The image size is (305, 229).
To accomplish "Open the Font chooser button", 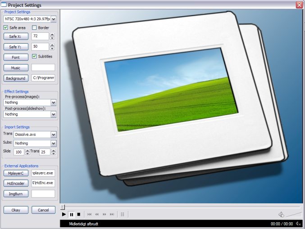I will point(16,58).
